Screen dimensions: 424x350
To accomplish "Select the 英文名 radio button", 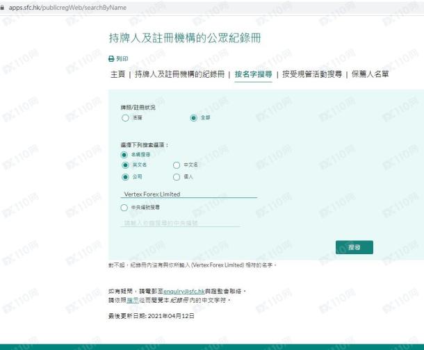I will (125, 165).
